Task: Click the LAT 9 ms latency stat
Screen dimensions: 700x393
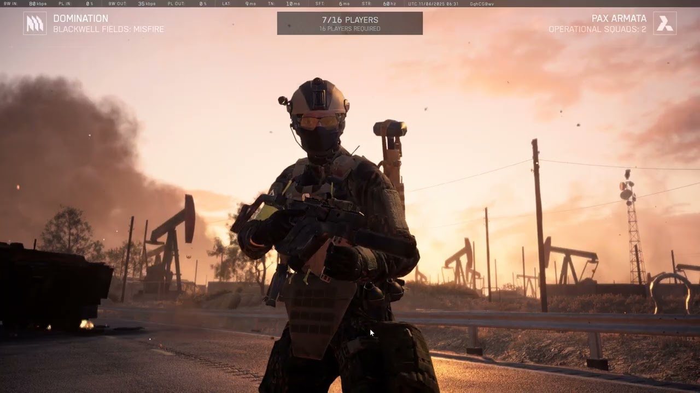Action: pos(239,4)
